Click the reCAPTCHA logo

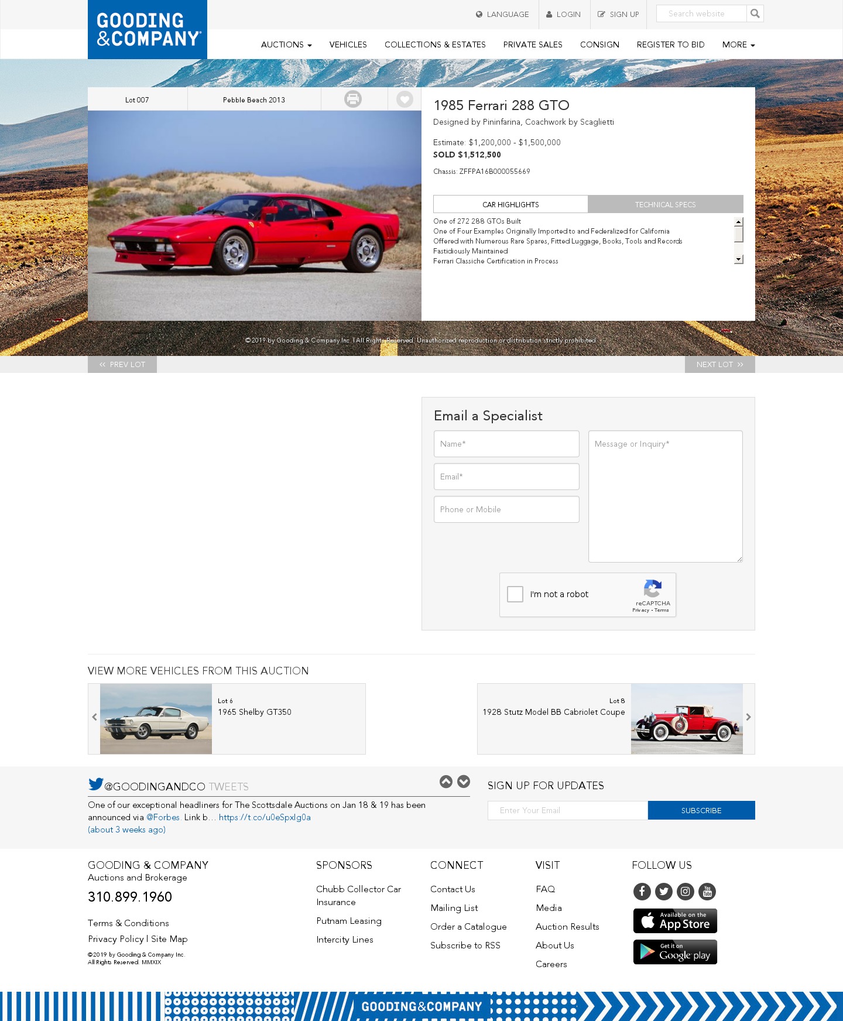tap(653, 588)
